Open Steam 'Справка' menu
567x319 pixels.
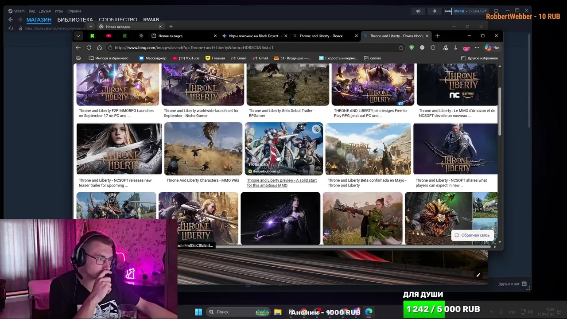[x=74, y=11]
